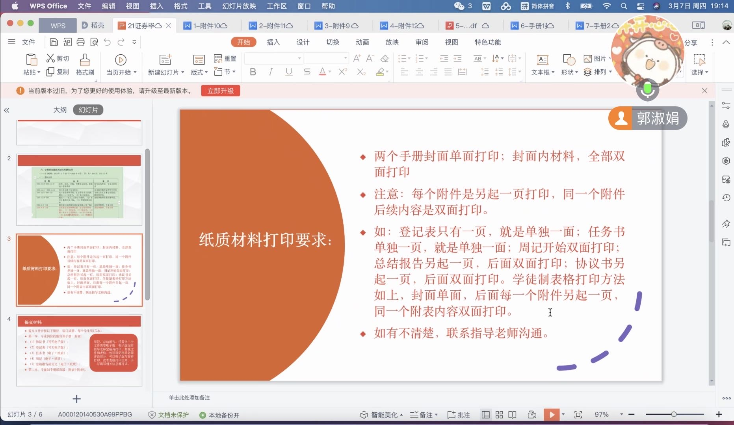Click the print icon in quick toolbar

click(x=80, y=42)
